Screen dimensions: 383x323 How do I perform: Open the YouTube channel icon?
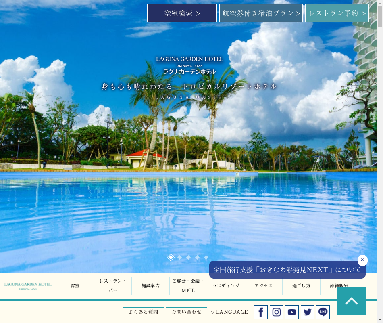coord(292,312)
